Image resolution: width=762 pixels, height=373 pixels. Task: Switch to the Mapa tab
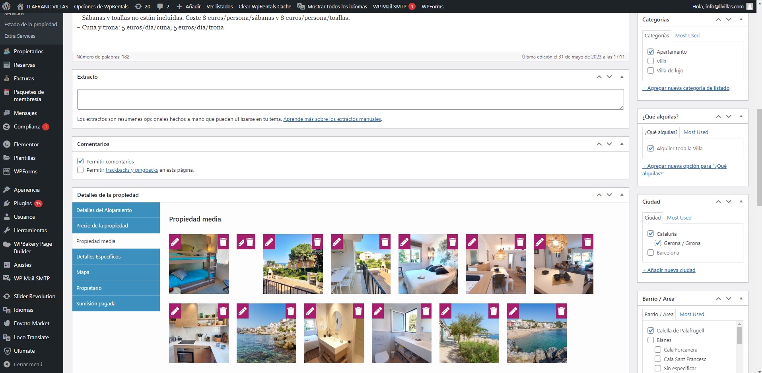pos(116,272)
